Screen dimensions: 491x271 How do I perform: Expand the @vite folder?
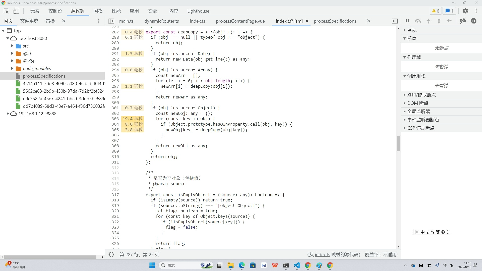click(x=12, y=61)
